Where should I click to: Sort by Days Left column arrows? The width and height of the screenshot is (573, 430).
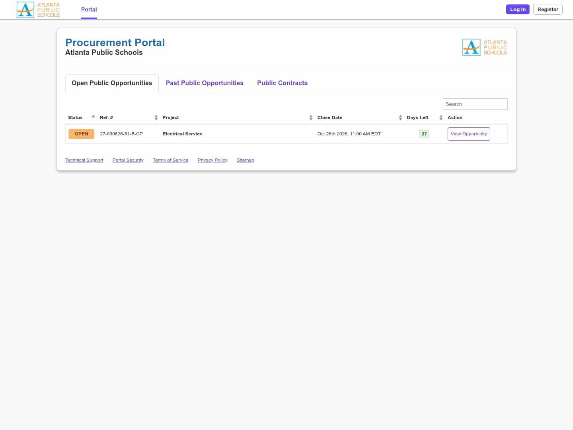pyautogui.click(x=441, y=117)
